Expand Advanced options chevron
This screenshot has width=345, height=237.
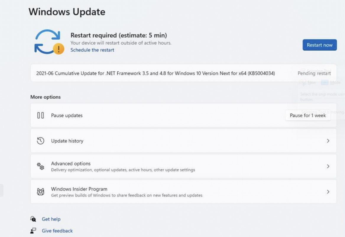328,166
